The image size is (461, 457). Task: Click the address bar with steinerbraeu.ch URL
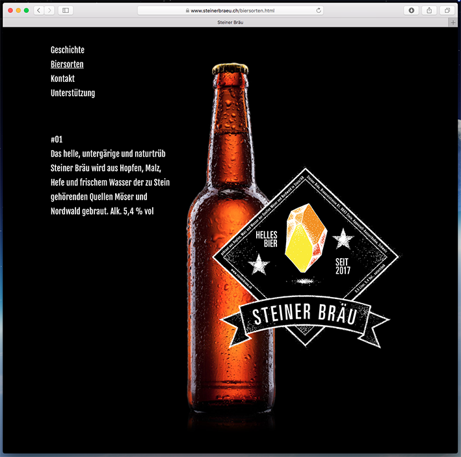click(230, 10)
